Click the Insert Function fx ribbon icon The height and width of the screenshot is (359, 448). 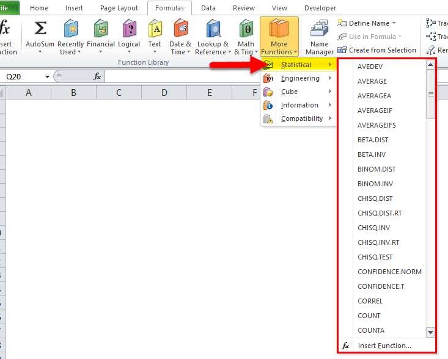point(5,27)
